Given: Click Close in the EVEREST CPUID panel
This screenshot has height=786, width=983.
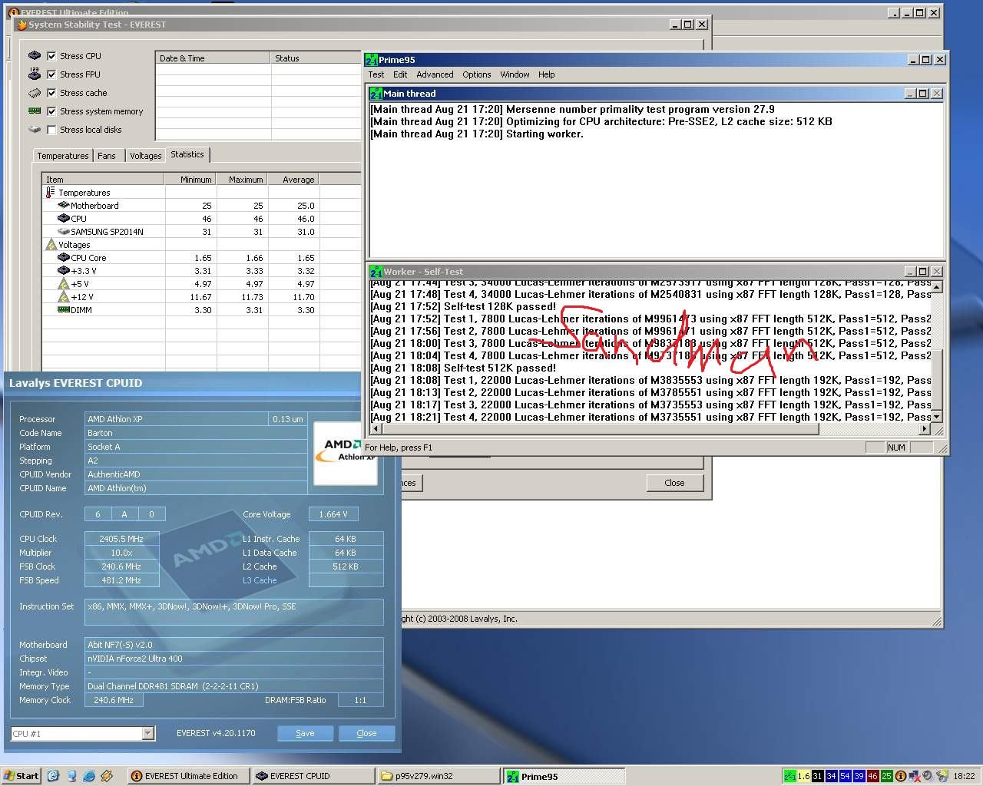Looking at the screenshot, I should point(366,733).
